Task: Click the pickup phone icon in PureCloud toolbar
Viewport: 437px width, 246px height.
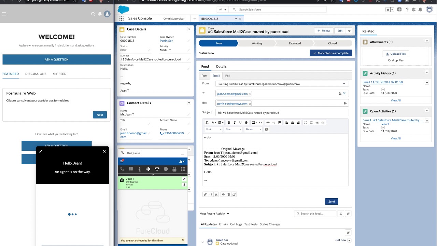Action: click(x=122, y=169)
